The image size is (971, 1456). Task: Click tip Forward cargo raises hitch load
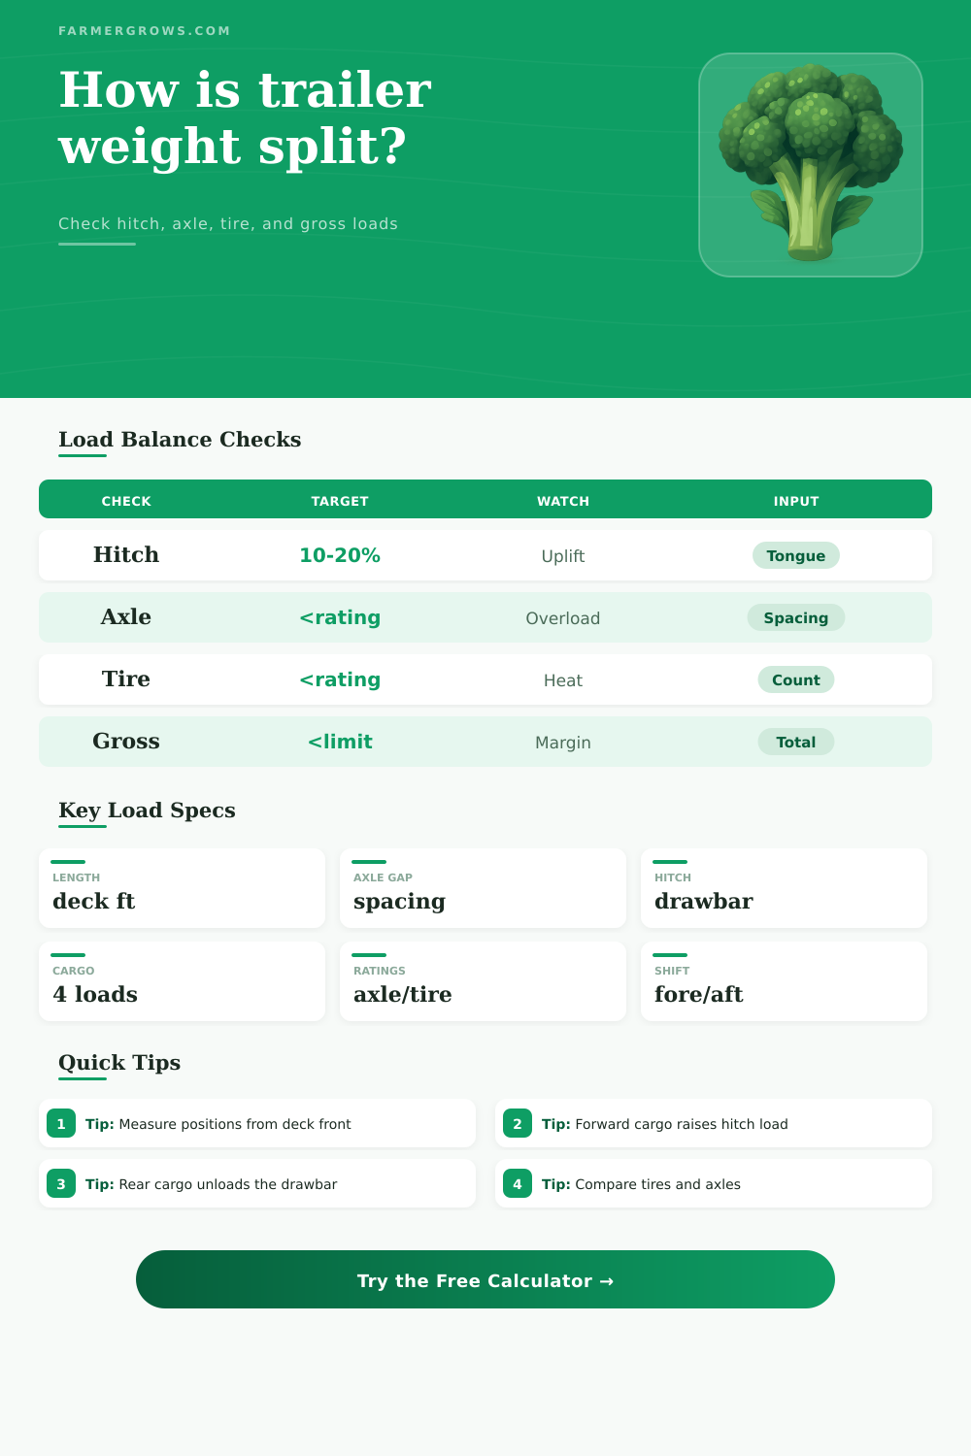714,1123
